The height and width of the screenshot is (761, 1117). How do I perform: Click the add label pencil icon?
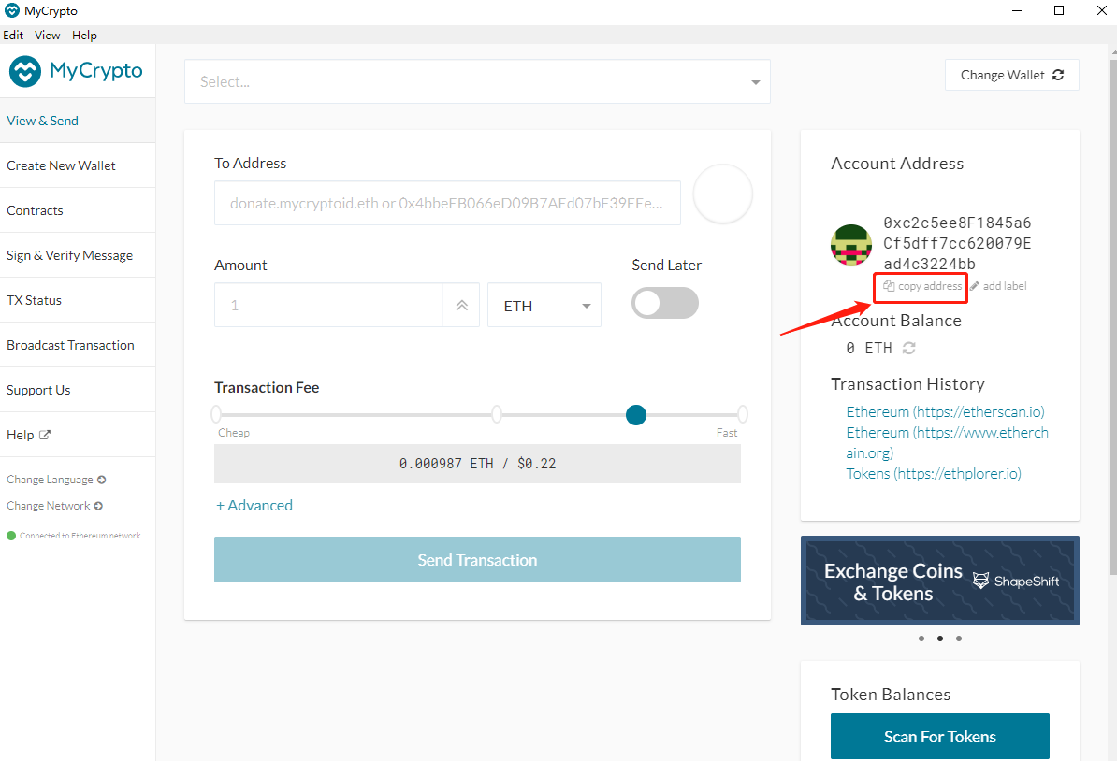975,286
